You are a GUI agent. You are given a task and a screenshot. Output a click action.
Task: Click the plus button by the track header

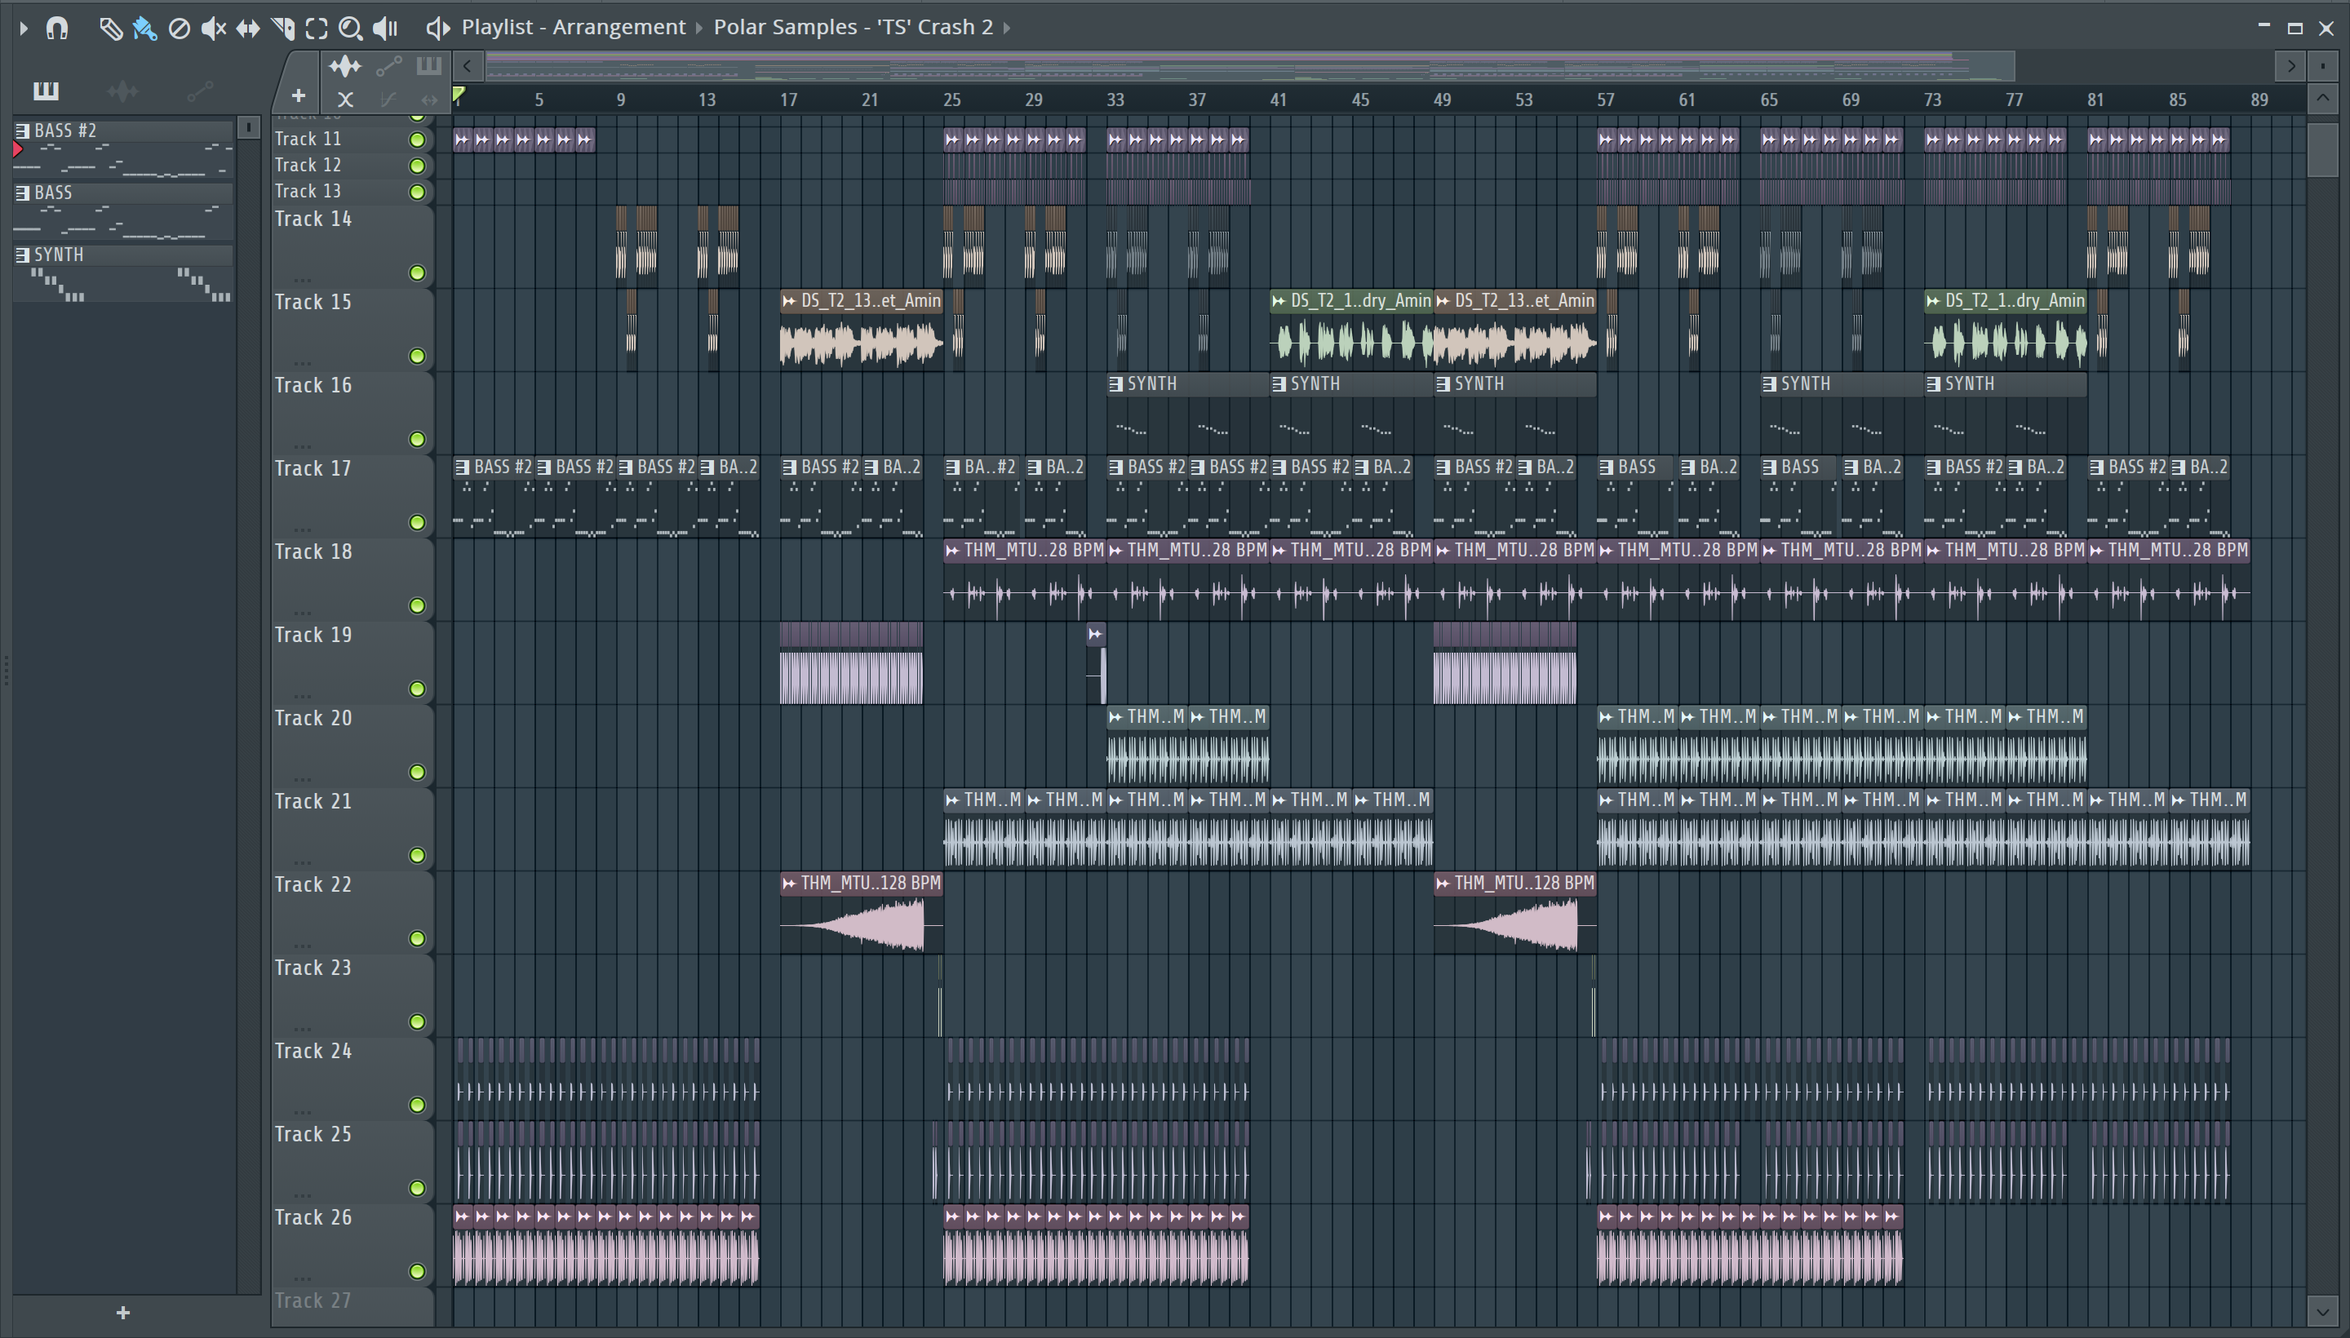coord(298,95)
